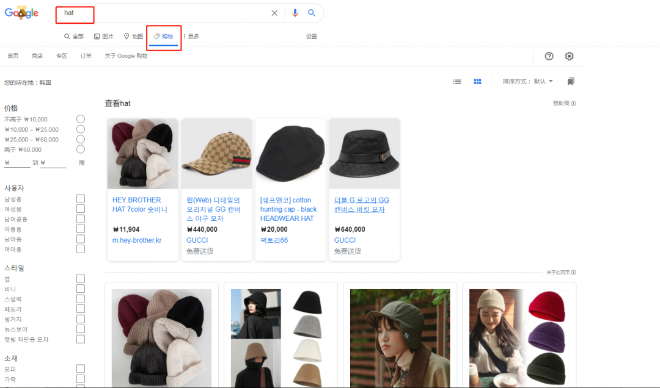Open the 图片 images tab

tap(103, 37)
